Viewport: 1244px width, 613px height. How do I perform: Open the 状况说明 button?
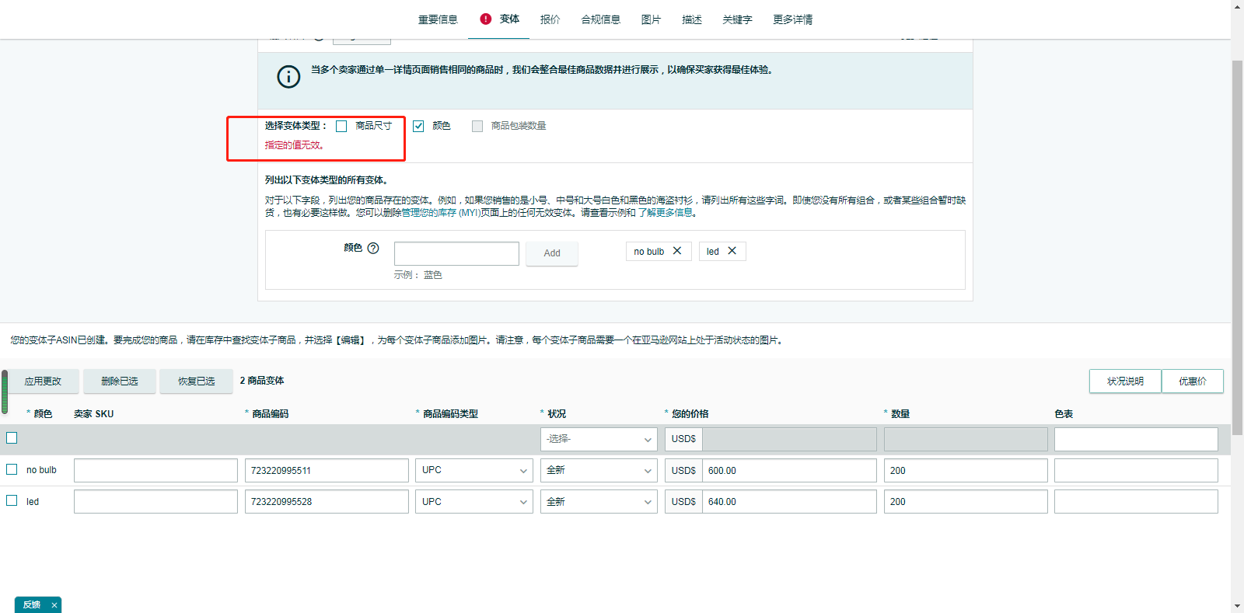click(x=1125, y=381)
